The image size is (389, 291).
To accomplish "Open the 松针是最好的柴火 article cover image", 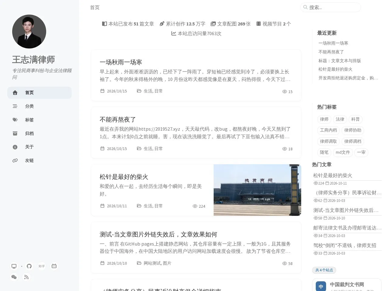I will pos(257,190).
